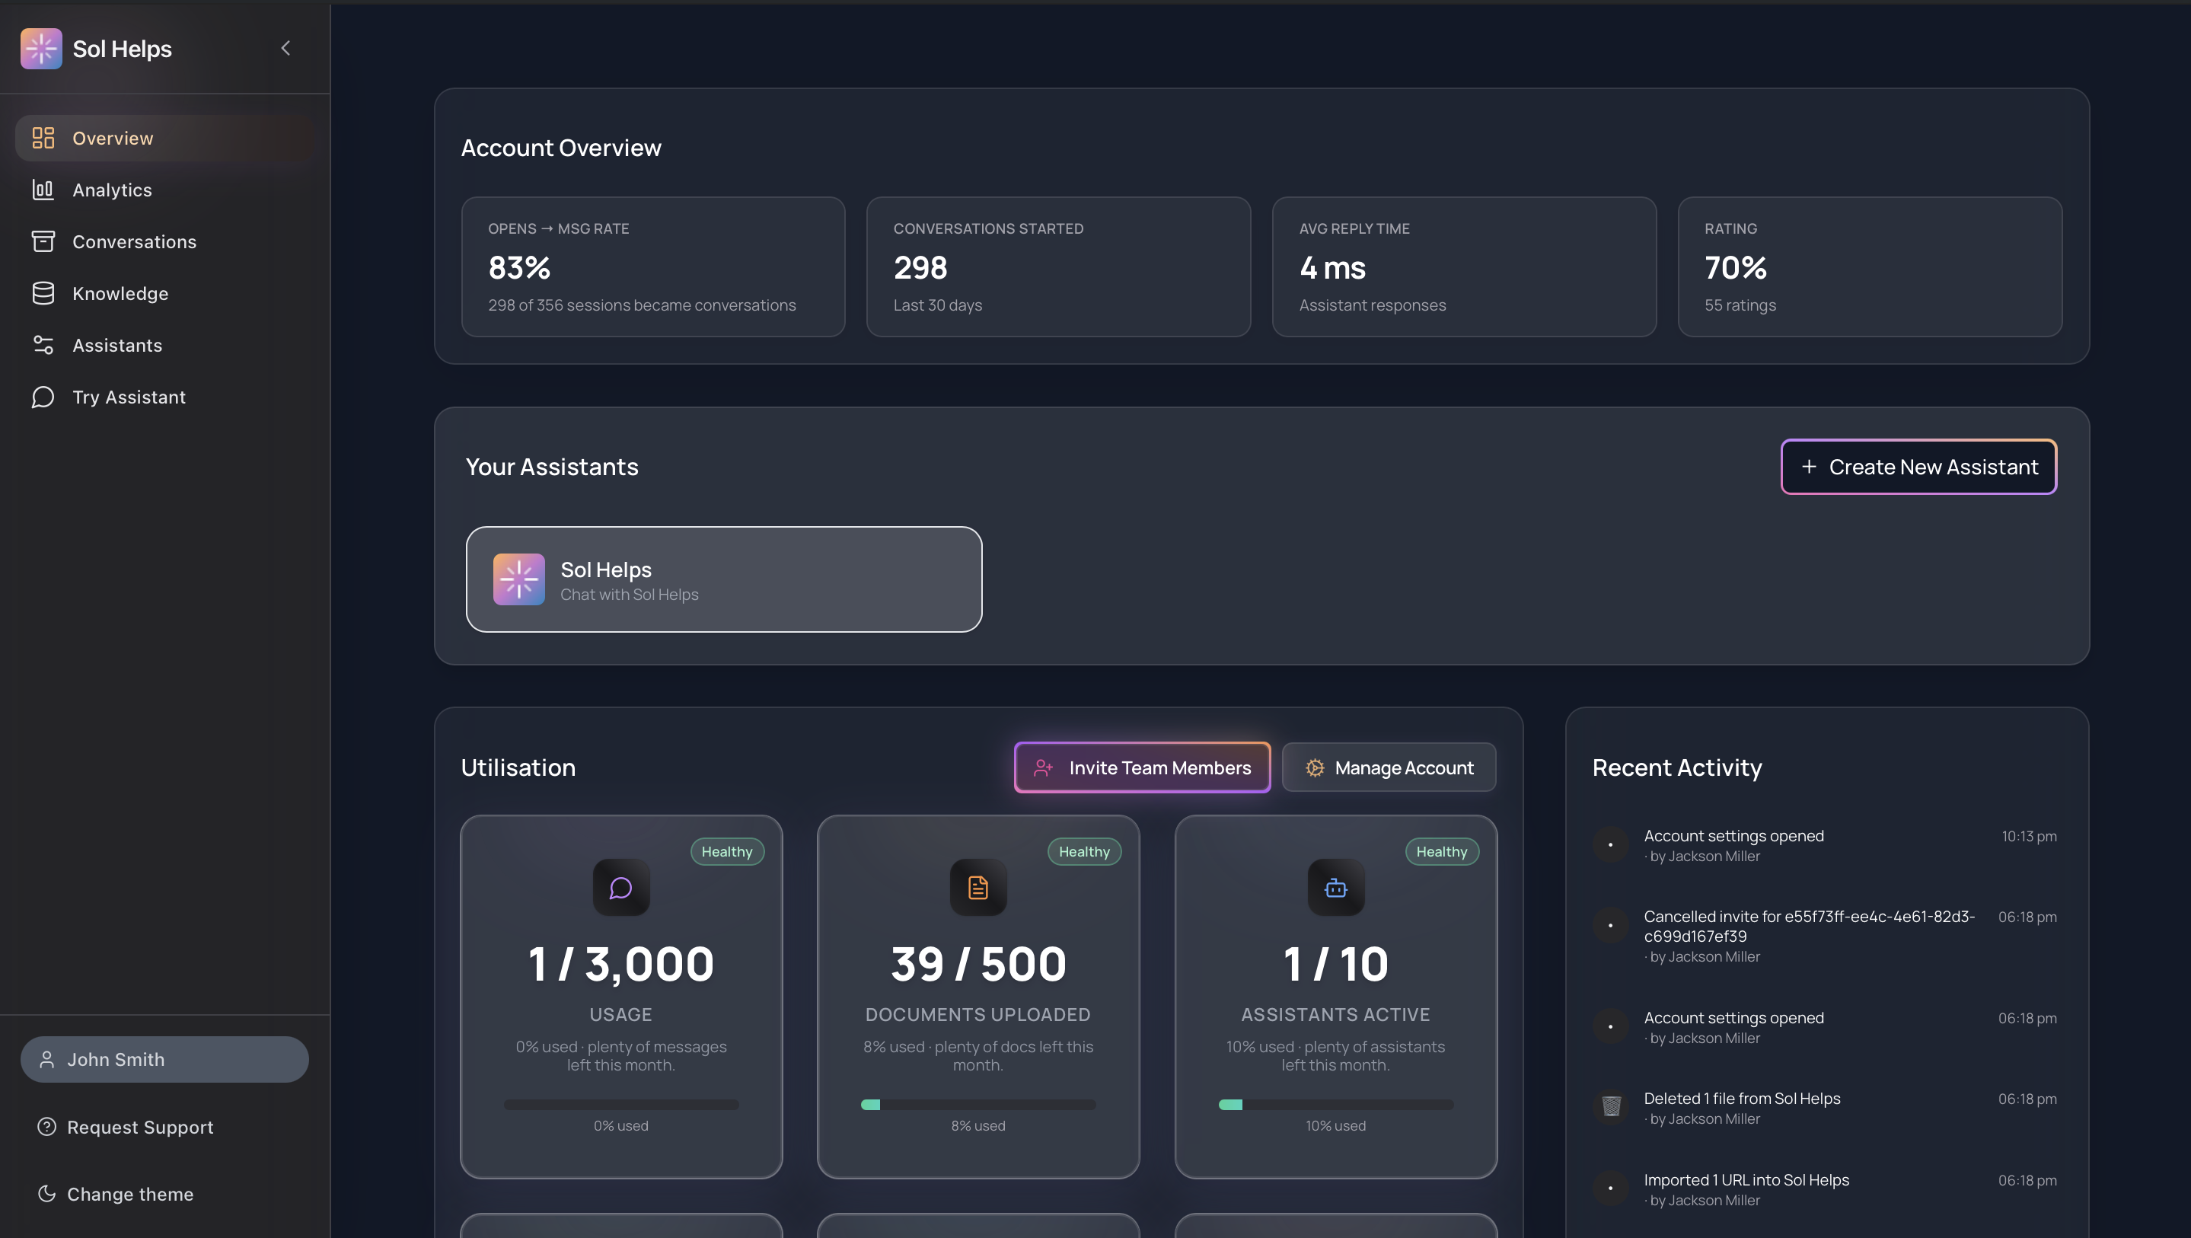Select the Overview menu item

pos(112,138)
